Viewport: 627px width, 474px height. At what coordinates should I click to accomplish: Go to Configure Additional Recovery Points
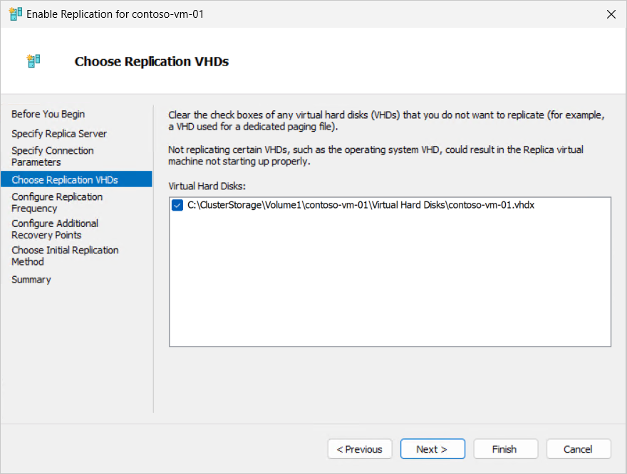55,229
